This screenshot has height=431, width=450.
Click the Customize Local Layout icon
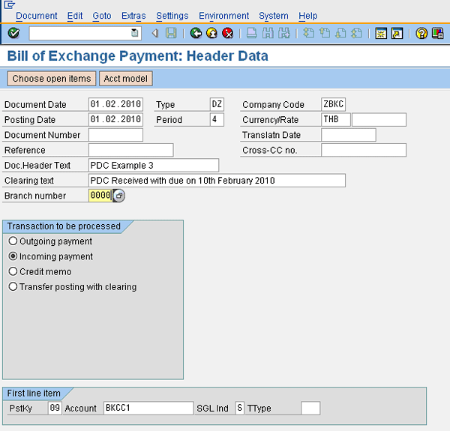[x=437, y=33]
